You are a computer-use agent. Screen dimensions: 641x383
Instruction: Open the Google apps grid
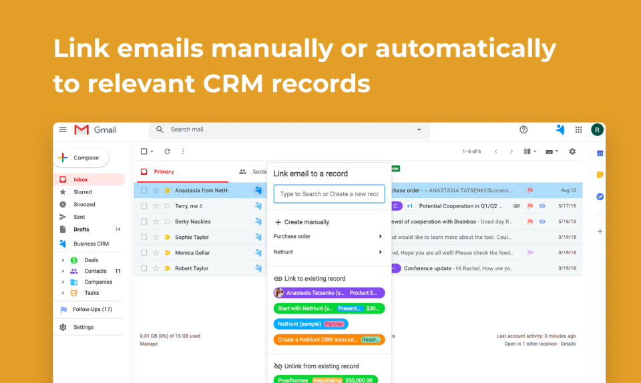click(578, 130)
